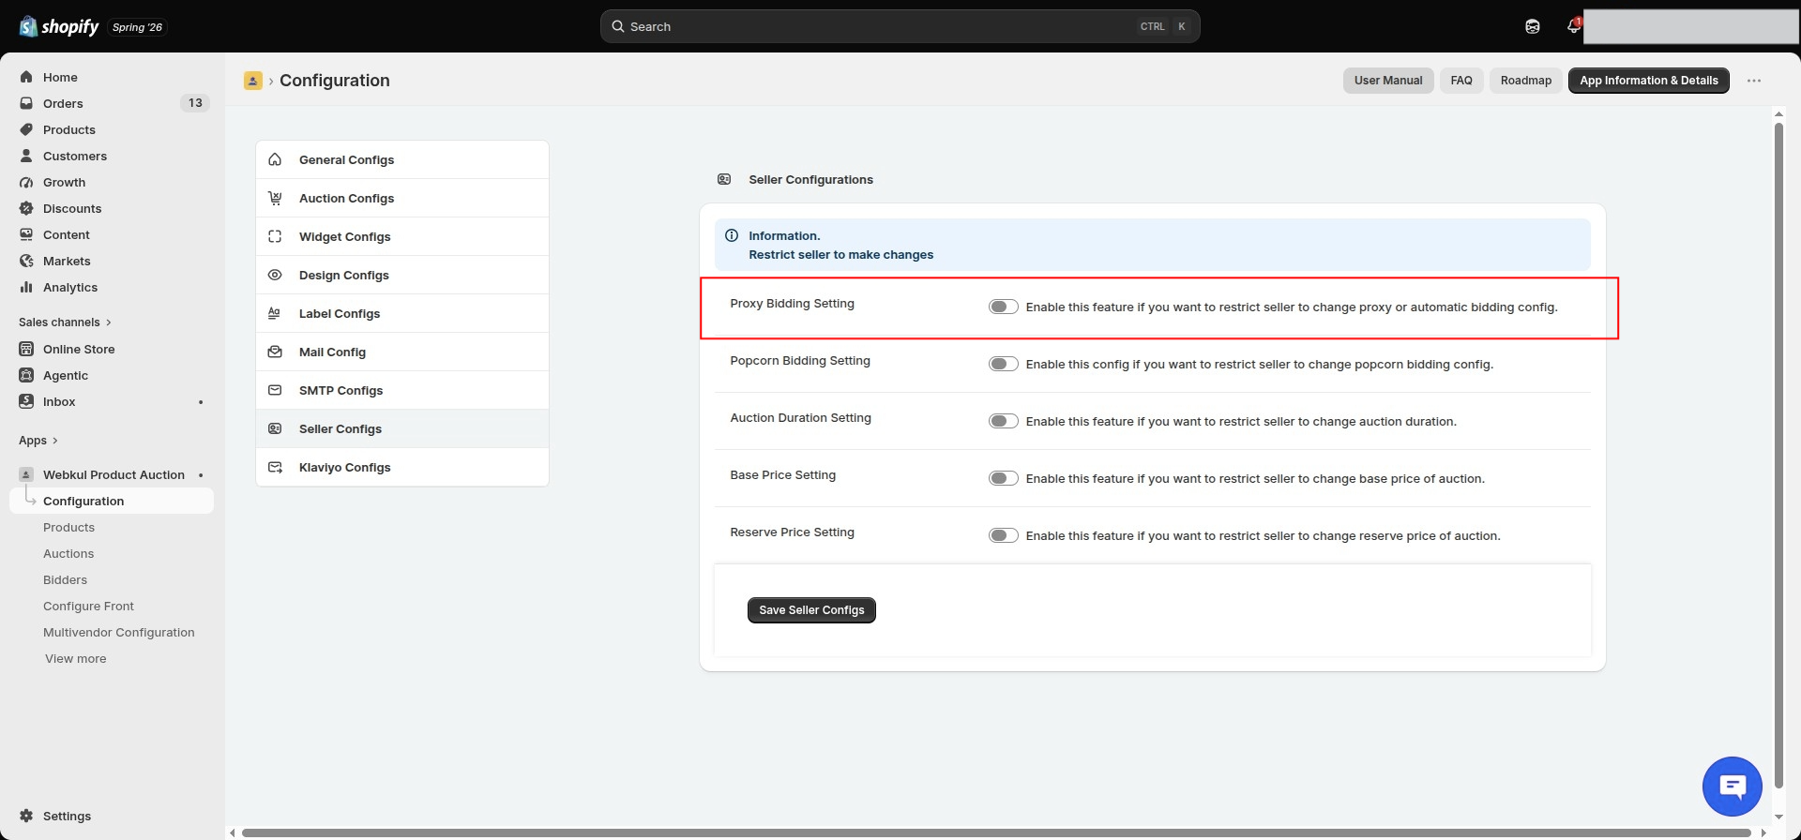Screen dimensions: 1801x840
Task: Open Mail Config tab
Action: pyautogui.click(x=402, y=352)
